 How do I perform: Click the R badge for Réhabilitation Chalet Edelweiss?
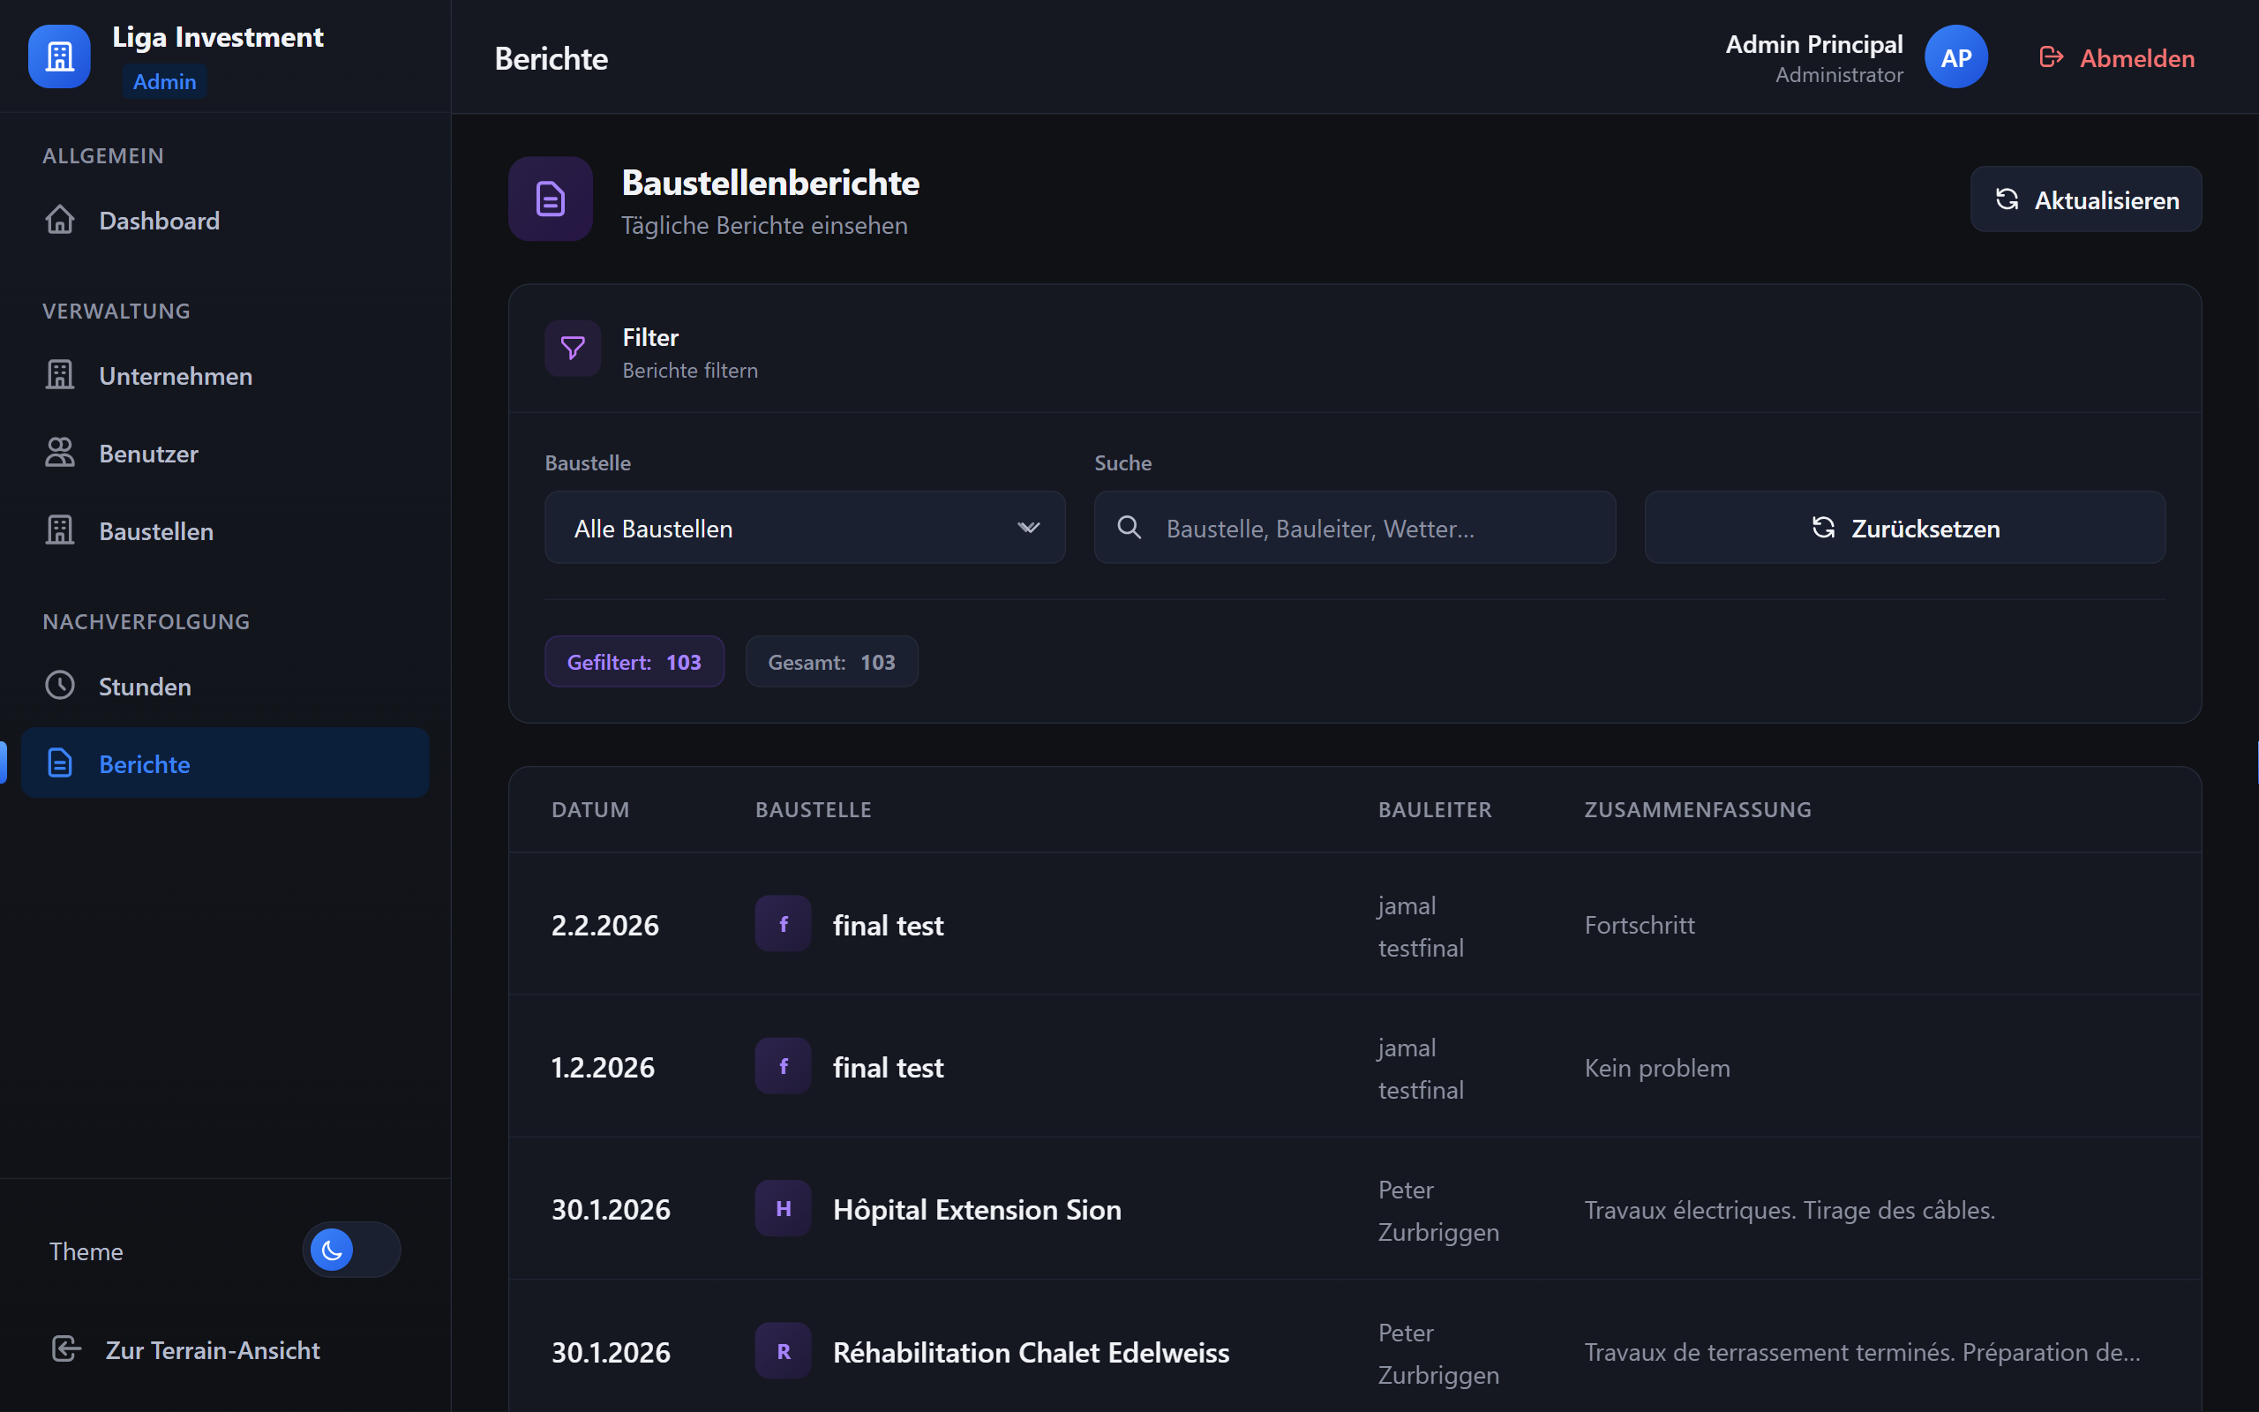point(782,1351)
